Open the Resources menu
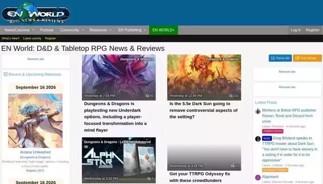The width and height of the screenshot is (323, 184). (x=98, y=30)
